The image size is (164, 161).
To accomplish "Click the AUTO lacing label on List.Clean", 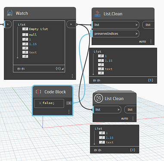I will pos(142,42).
